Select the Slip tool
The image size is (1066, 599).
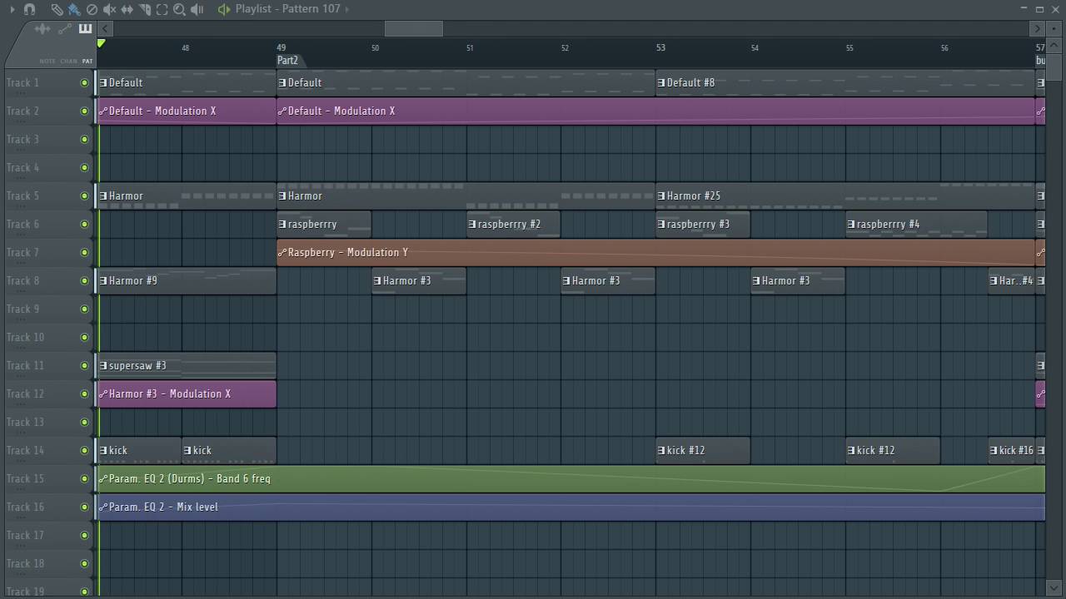coord(127,9)
